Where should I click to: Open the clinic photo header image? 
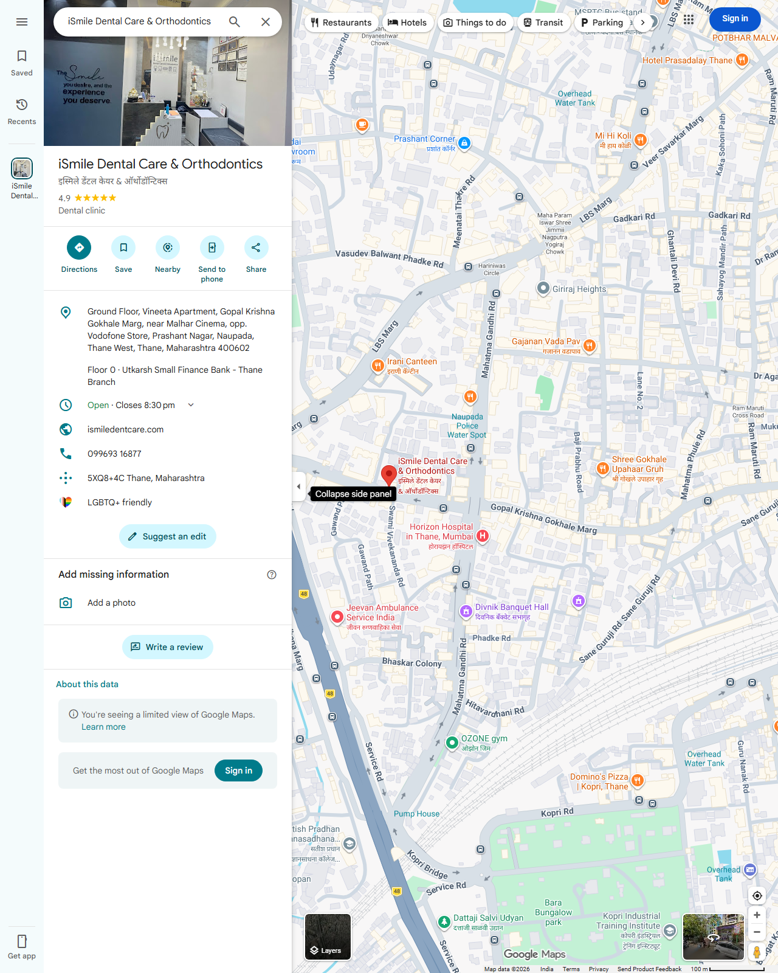coord(168,73)
